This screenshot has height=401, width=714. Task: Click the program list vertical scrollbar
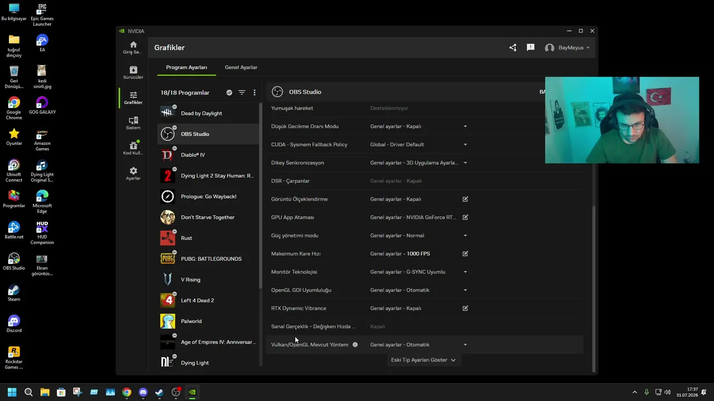click(260, 196)
